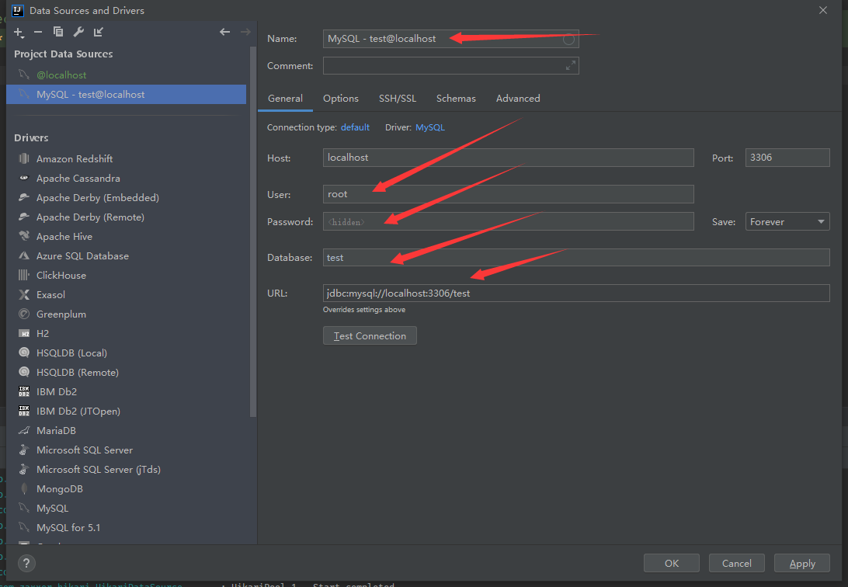Click the Apply button

(802, 563)
